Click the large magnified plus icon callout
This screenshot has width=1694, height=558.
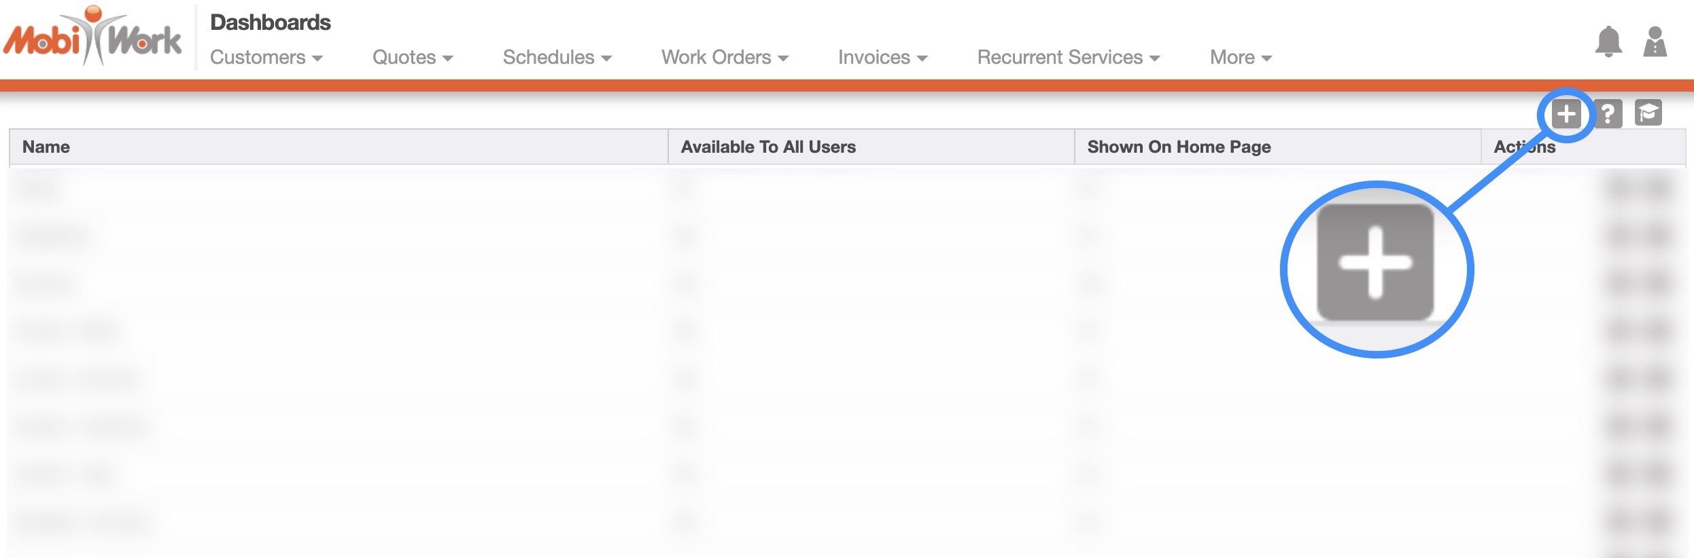(1375, 263)
